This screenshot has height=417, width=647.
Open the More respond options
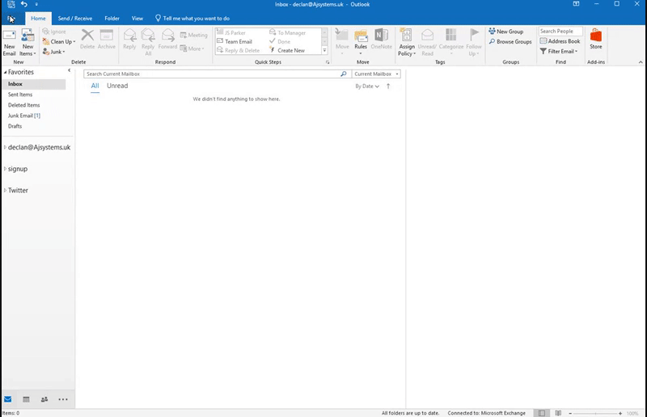[192, 48]
